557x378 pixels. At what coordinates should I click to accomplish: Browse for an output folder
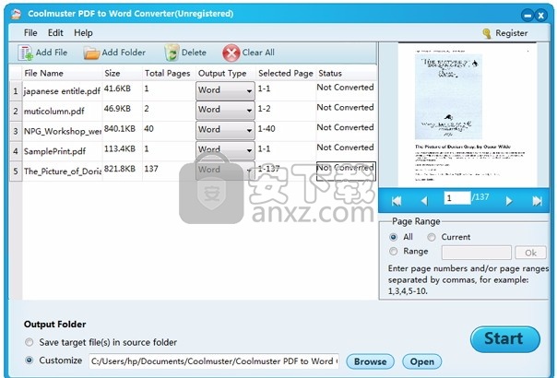tap(370, 361)
